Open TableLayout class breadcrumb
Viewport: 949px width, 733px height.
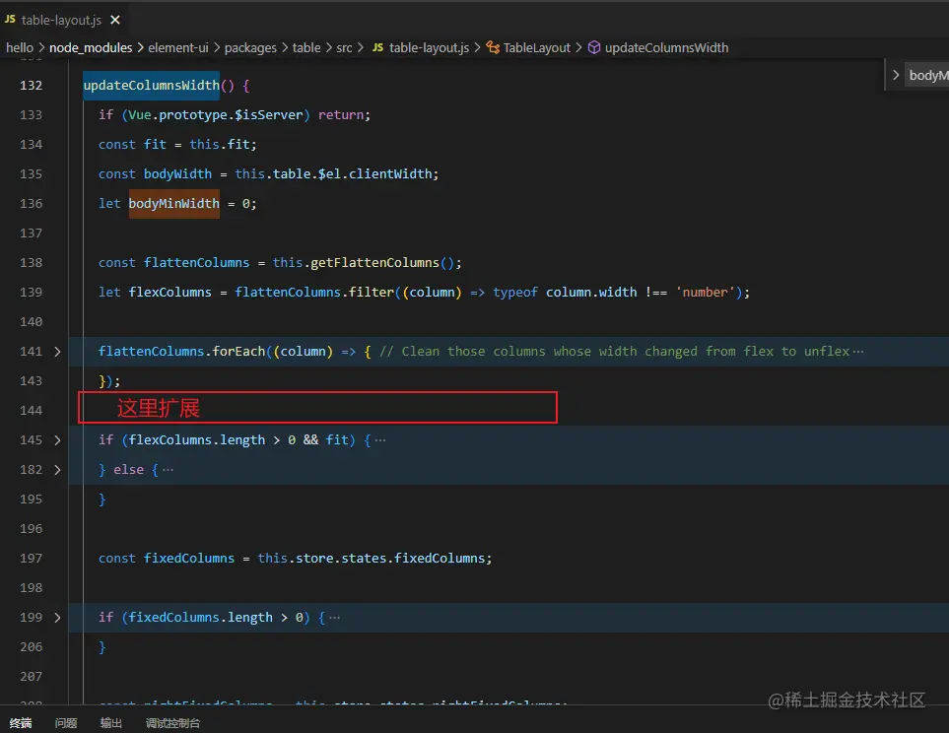[536, 48]
